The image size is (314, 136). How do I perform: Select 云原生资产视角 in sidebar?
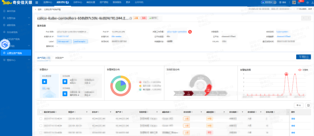16,53
